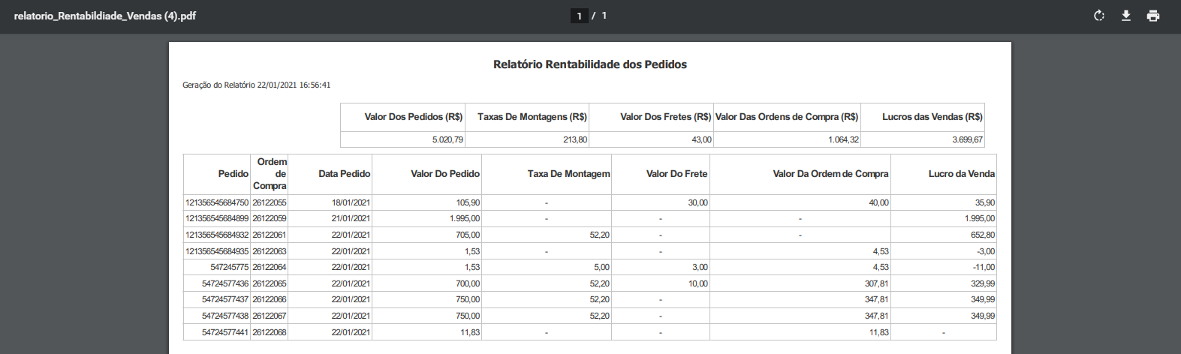The width and height of the screenshot is (1181, 354).
Task: Click the pedido value 705,00
Action: [x=468, y=235]
